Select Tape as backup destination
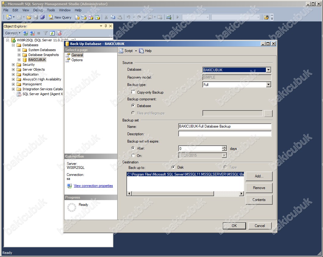 [225, 167]
